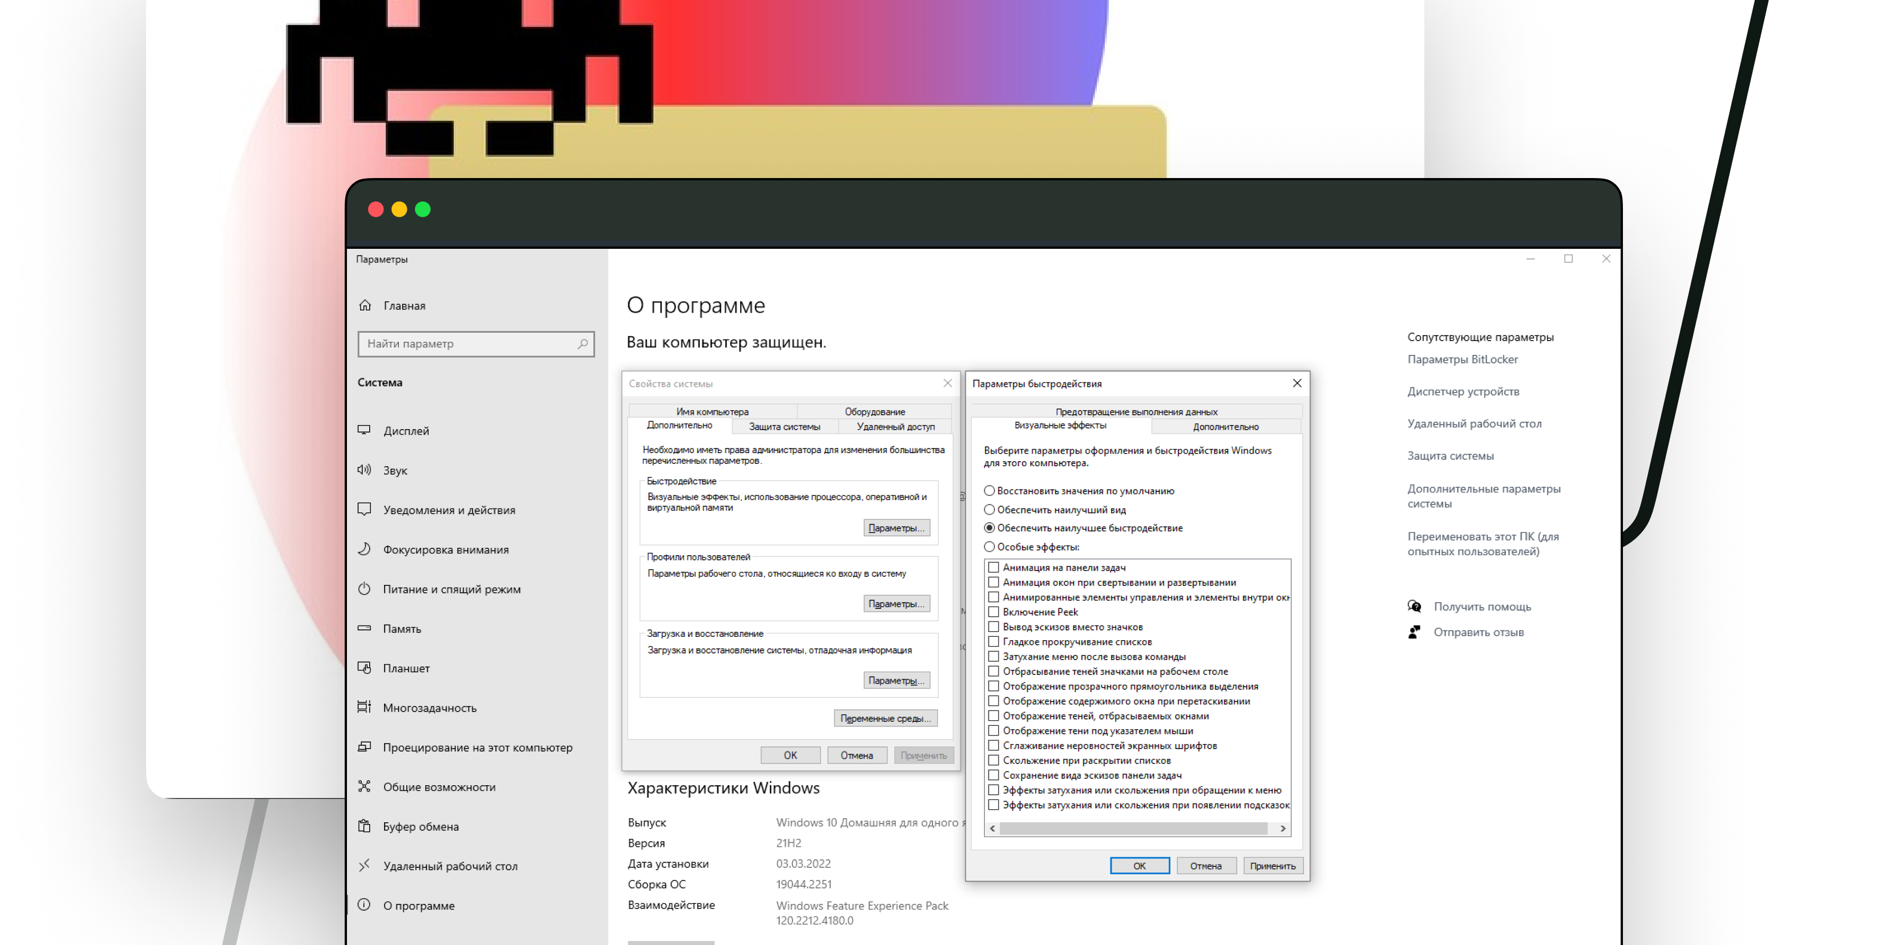Enable Анимация на панели задач checkbox
Screen dimensions: 1890x945
(x=994, y=567)
